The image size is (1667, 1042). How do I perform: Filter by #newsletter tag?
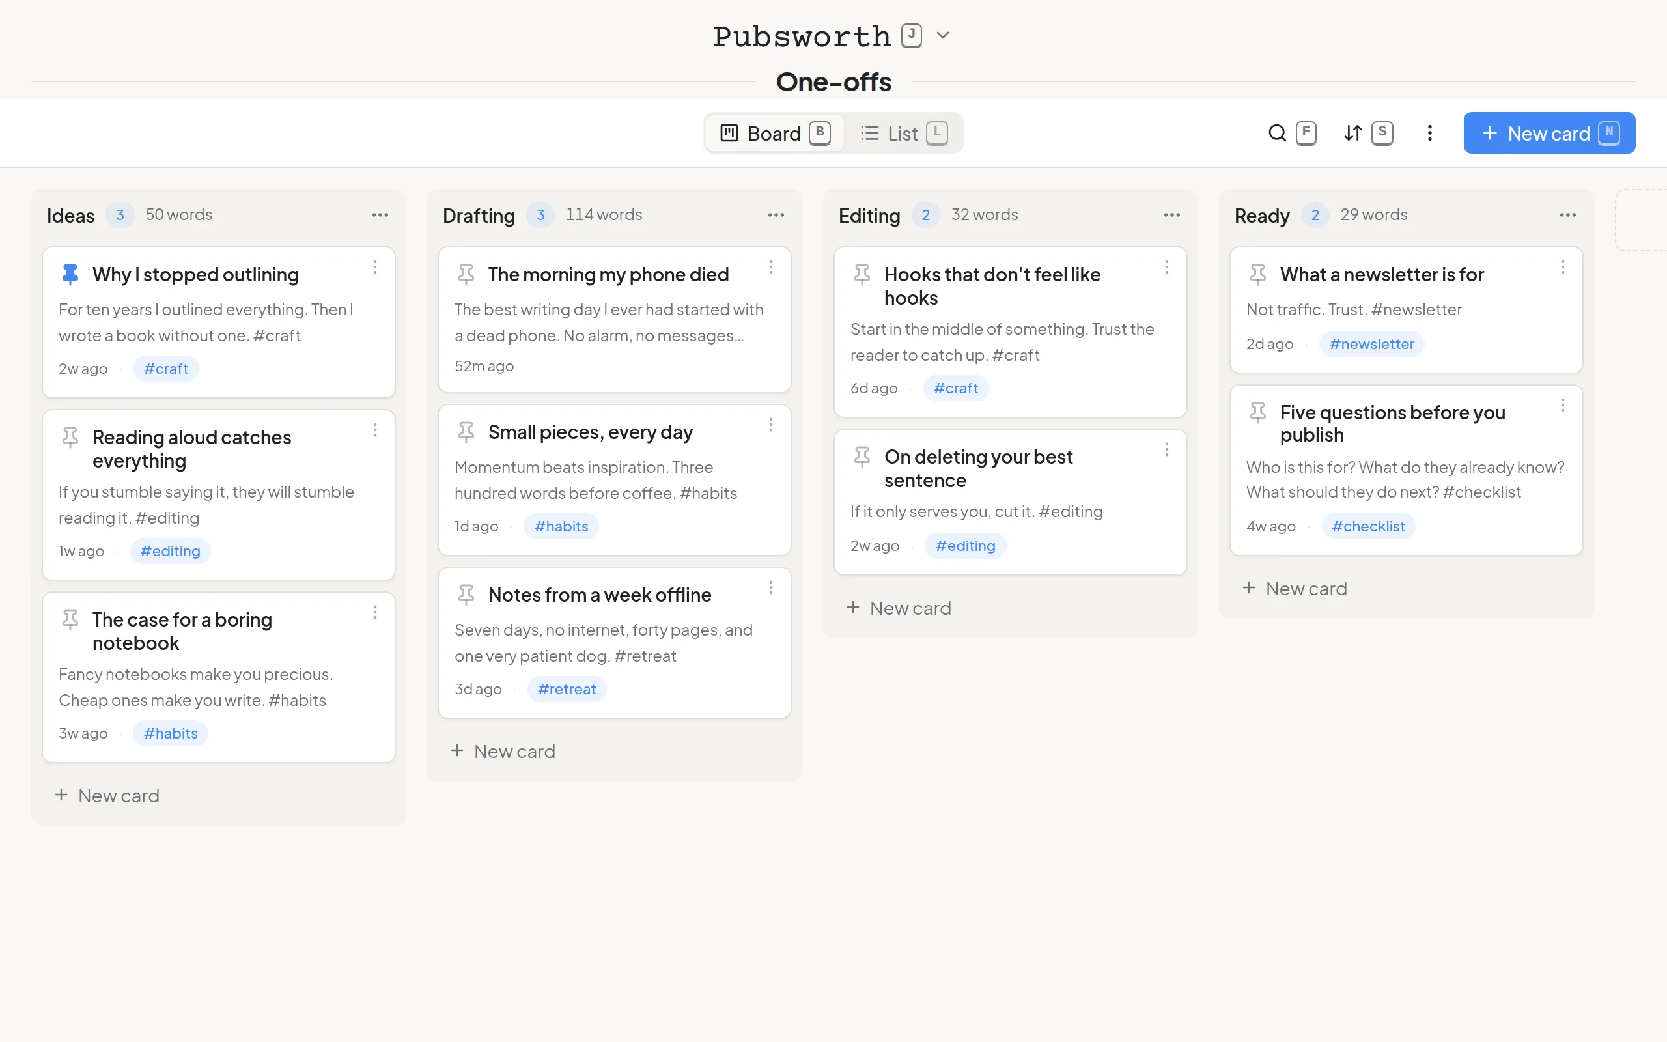coord(1371,345)
